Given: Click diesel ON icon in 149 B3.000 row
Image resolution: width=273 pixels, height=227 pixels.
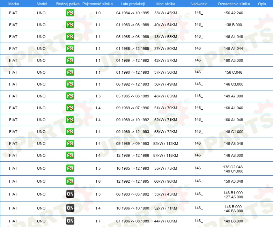Looking at the screenshot, I should click(x=70, y=221).
